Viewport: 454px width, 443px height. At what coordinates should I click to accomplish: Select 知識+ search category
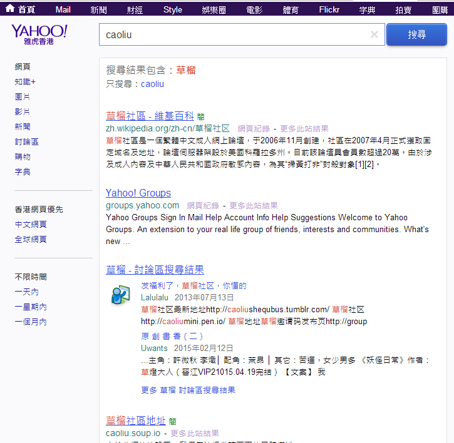pyautogui.click(x=25, y=81)
